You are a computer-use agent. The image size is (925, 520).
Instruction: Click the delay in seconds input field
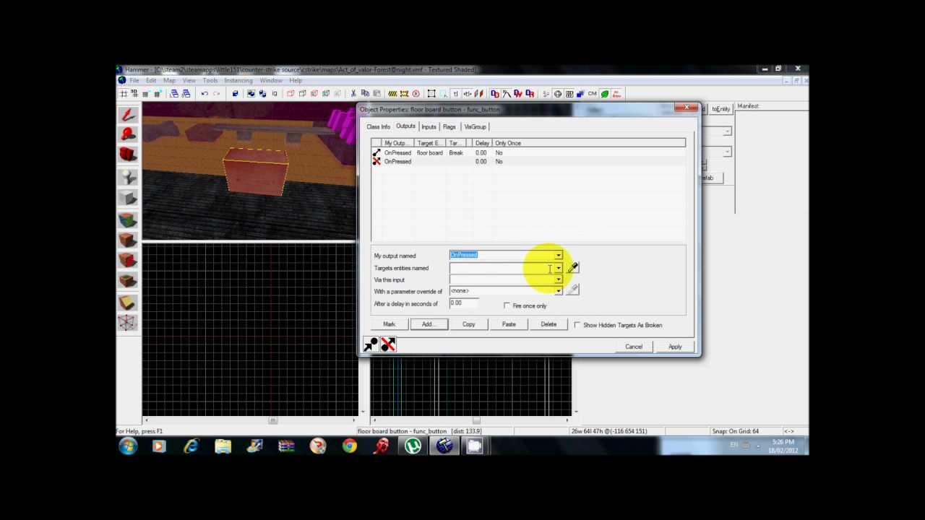(x=464, y=303)
